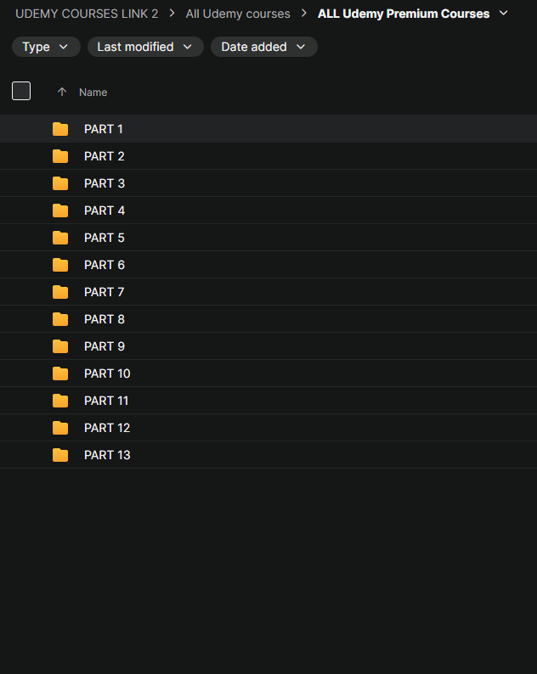Open the Type filter dropdown
Viewport: 537px width, 674px height.
click(46, 47)
